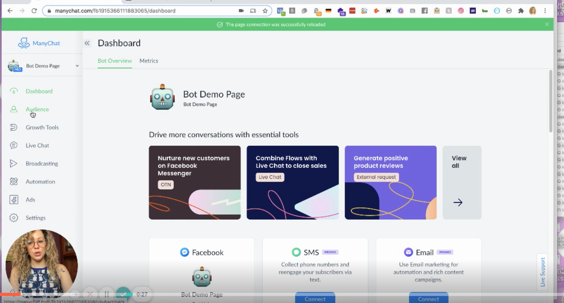
Task: Click the arrow on View all card
Action: coord(458,202)
